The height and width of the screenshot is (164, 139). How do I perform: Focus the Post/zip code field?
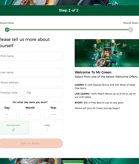tap(11, 93)
